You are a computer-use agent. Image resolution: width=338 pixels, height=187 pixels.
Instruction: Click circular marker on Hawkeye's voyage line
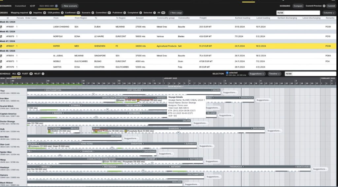point(143,171)
